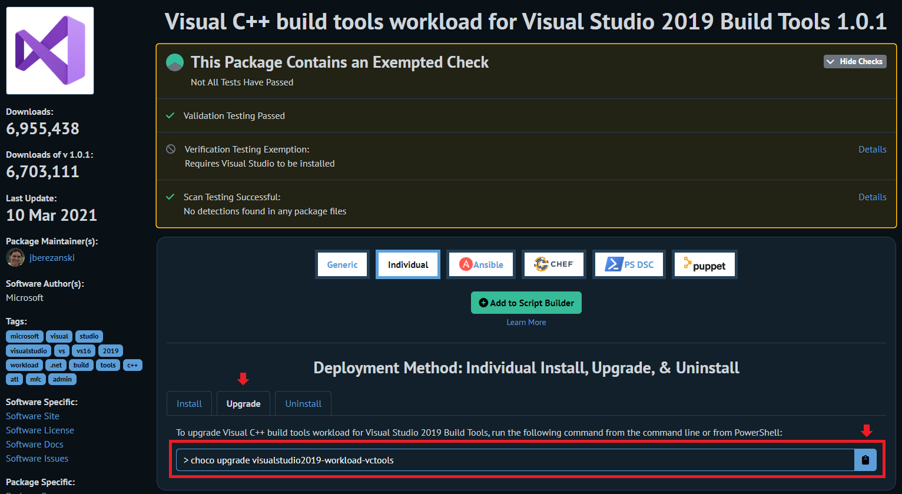Image resolution: width=902 pixels, height=494 pixels.
Task: Open jberezanski maintainer profile link
Action: click(x=52, y=257)
